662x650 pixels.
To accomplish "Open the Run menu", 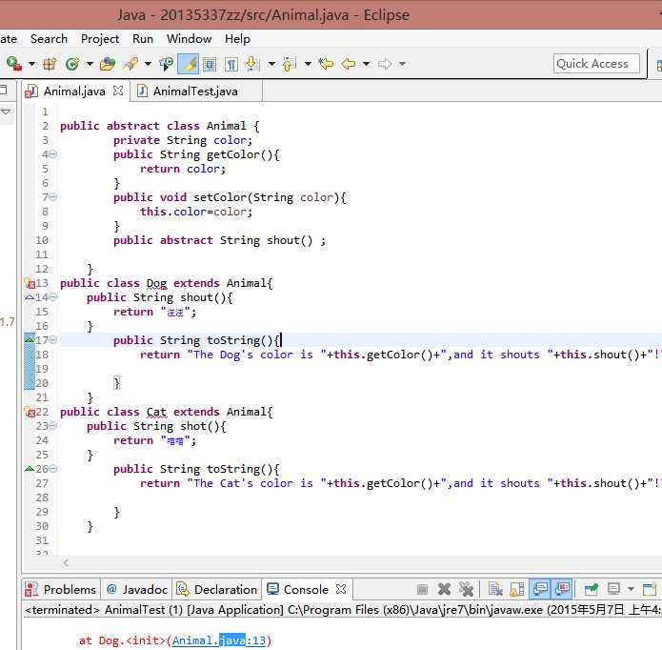I will click(x=143, y=39).
